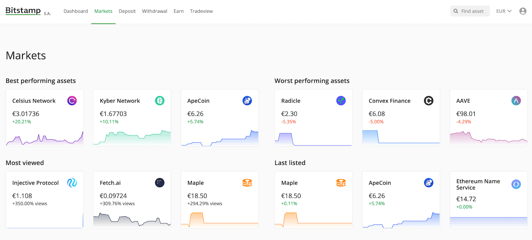Click the Injective price €1.108
532x240 pixels.
click(x=22, y=196)
